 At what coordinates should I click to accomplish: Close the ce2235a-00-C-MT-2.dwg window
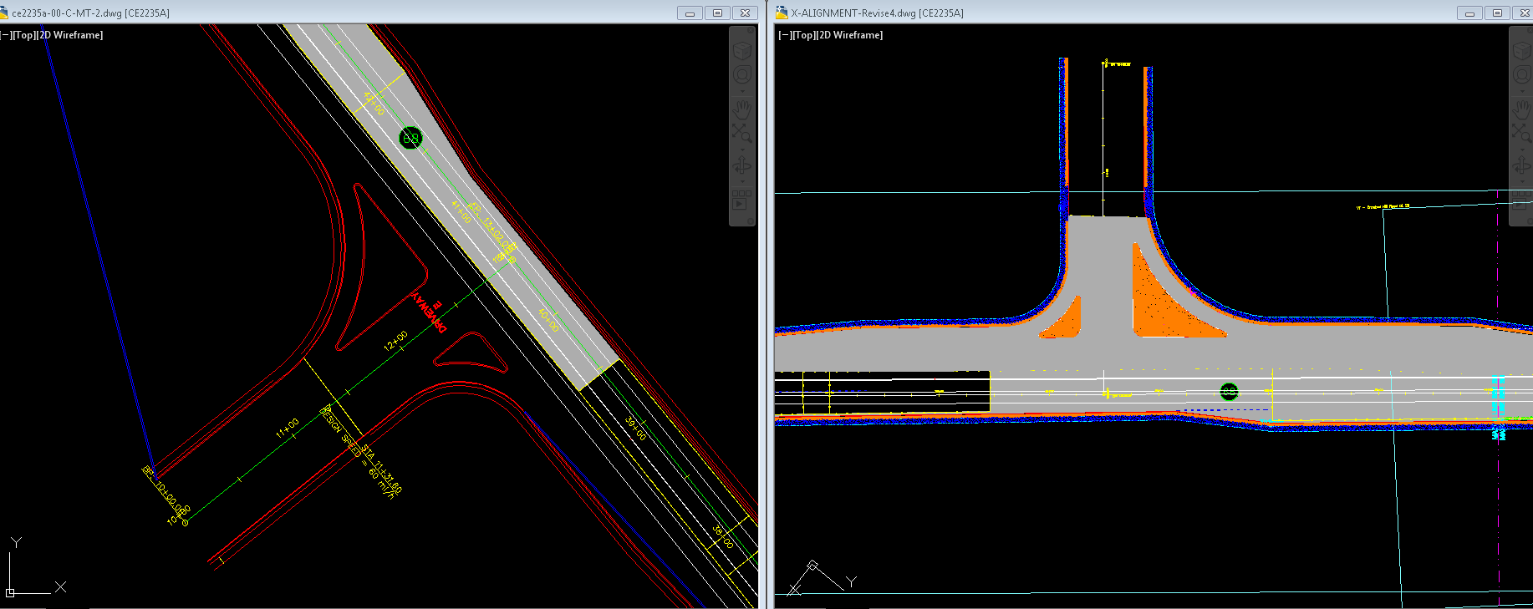(745, 13)
